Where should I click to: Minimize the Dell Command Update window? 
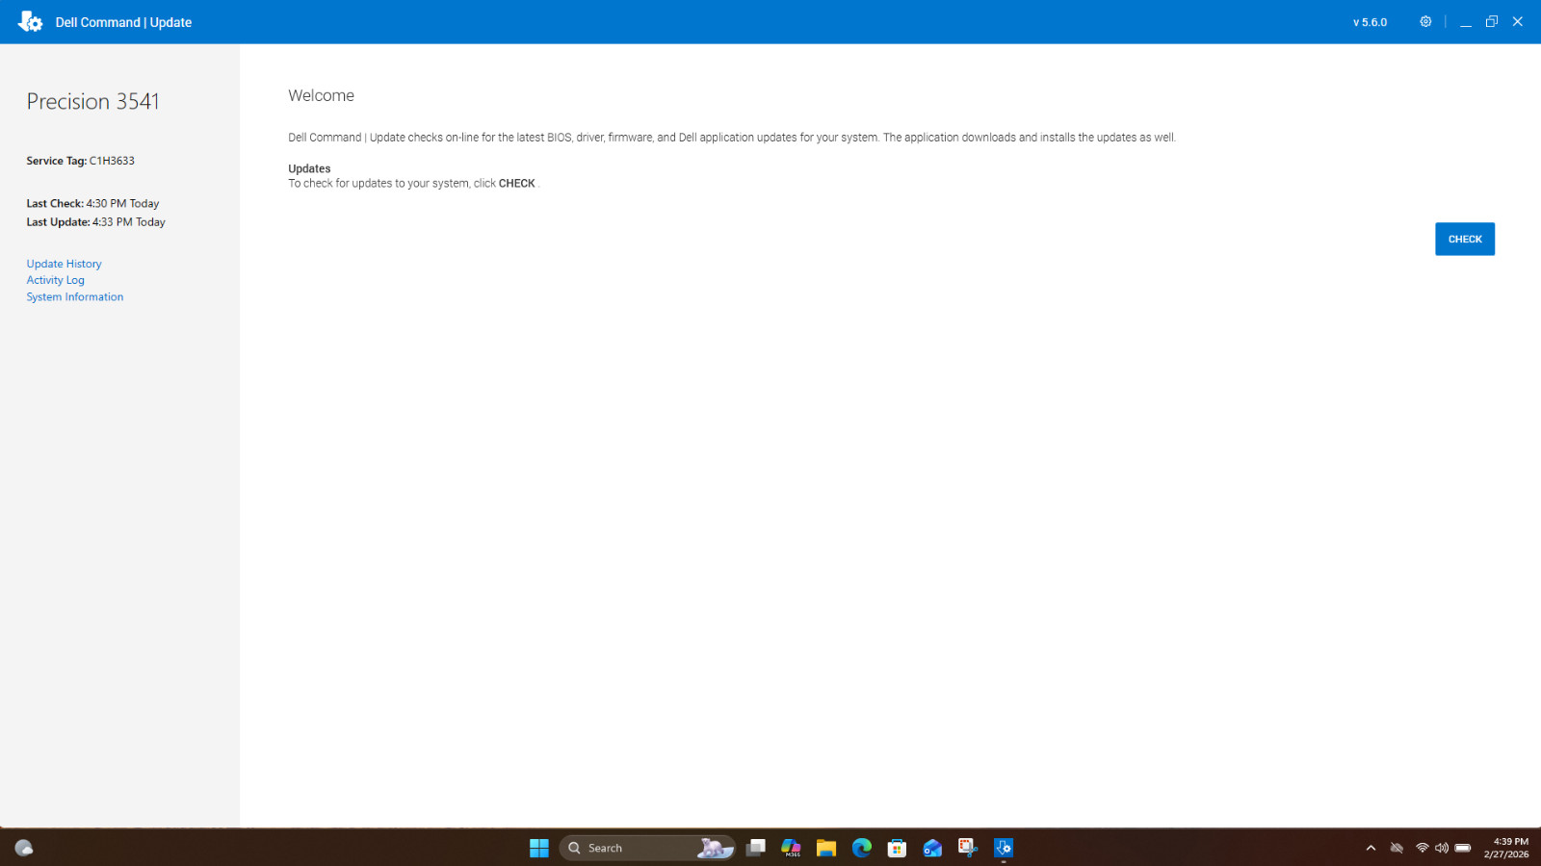coord(1465,21)
